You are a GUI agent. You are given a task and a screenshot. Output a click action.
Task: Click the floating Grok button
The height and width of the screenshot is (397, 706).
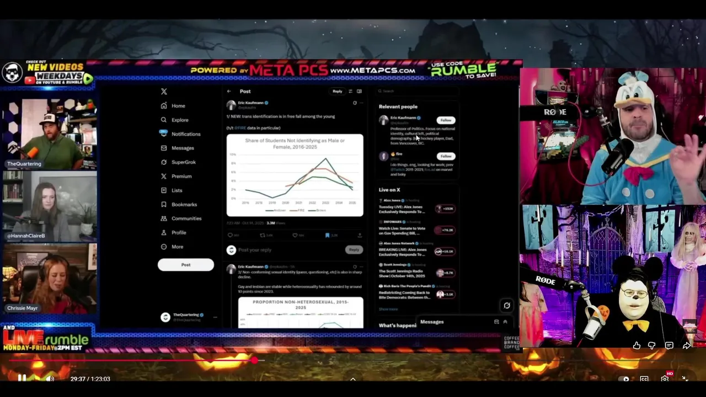tap(507, 305)
